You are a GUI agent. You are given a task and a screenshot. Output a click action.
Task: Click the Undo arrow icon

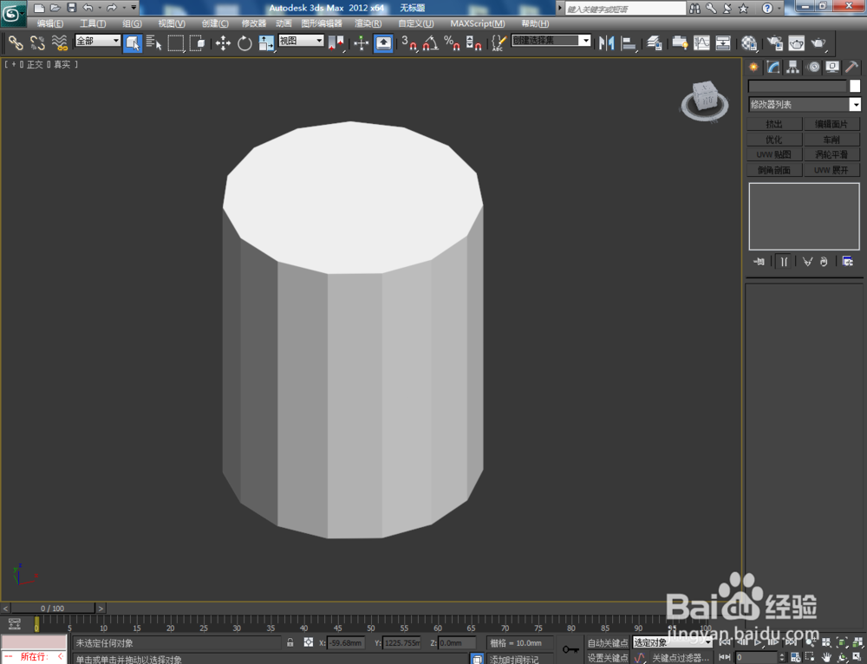[88, 8]
